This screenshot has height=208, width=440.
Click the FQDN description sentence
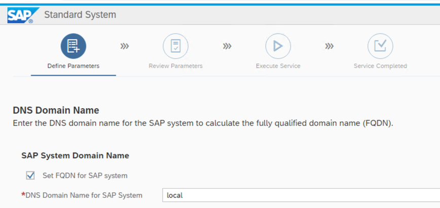pos(203,123)
